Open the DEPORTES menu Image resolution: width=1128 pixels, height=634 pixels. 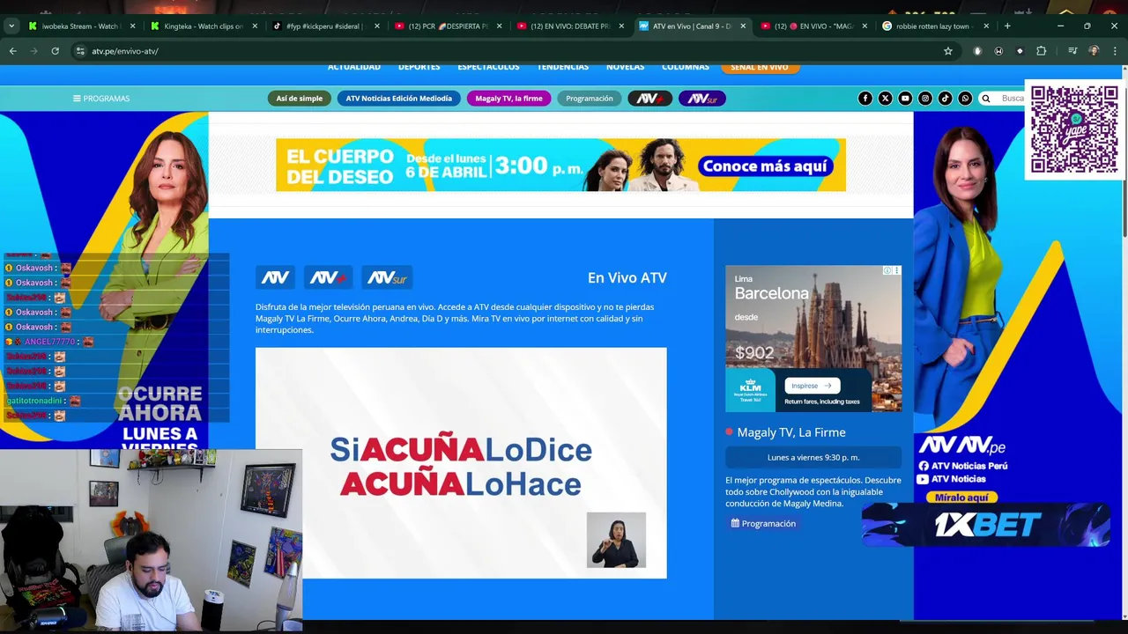pos(419,68)
